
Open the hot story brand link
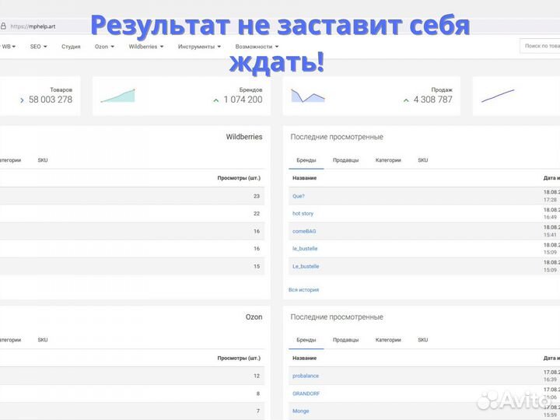coord(303,214)
